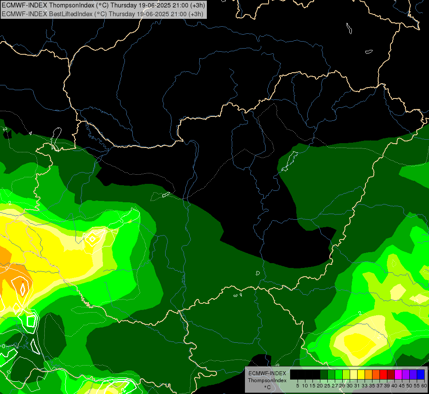Click the "60" tick label on legend

(x=424, y=386)
